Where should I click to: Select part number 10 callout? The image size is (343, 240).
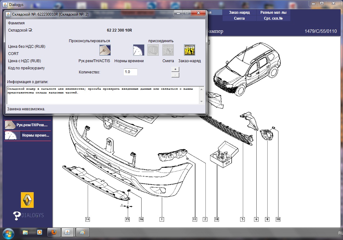pyautogui.click(x=278, y=219)
